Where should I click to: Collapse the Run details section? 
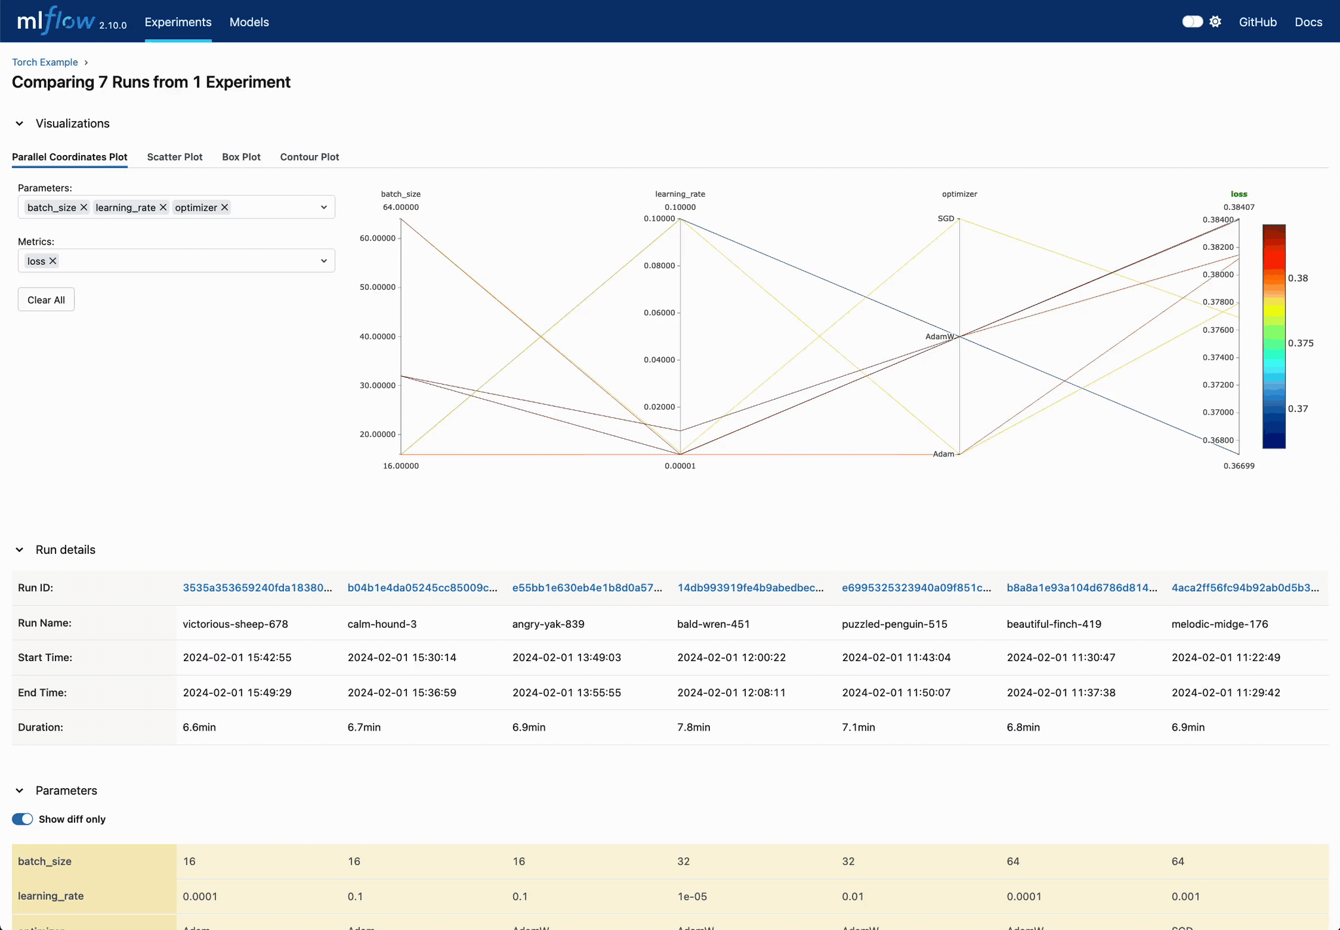click(19, 549)
